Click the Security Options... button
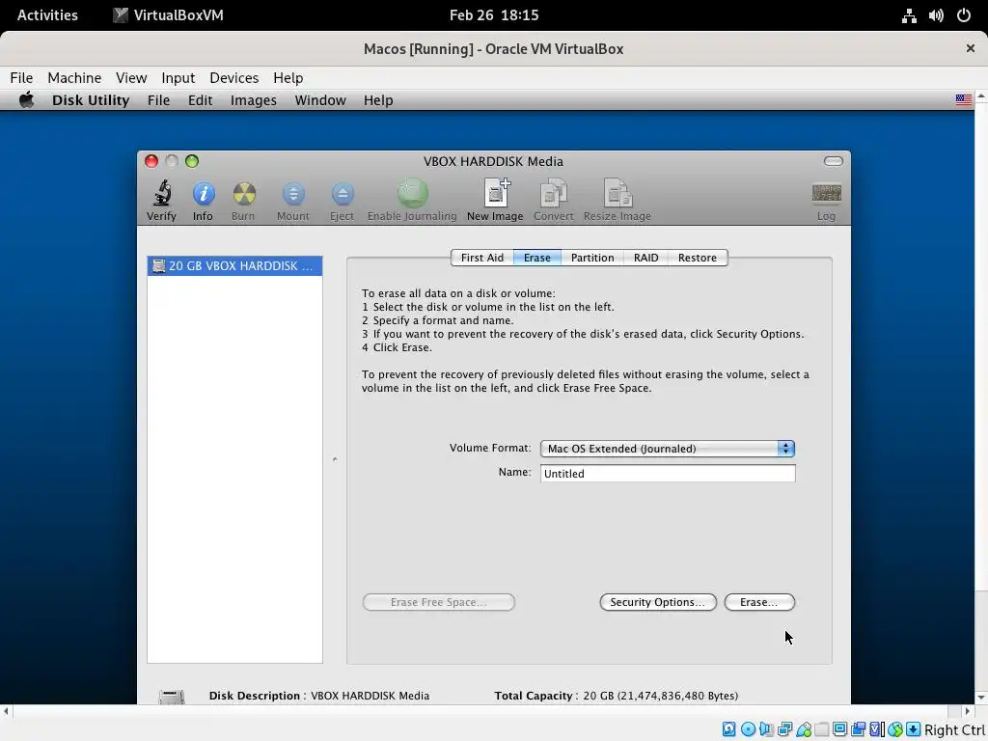 pos(658,602)
